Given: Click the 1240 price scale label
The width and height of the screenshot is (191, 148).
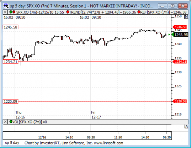Looking at the screenshot, I should tap(178, 44).
